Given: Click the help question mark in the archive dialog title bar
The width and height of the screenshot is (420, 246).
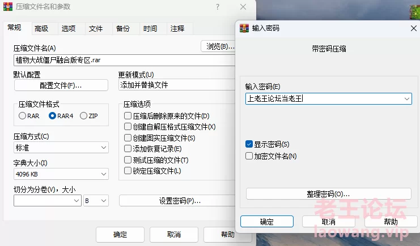Looking at the screenshot, I should 218,7.
